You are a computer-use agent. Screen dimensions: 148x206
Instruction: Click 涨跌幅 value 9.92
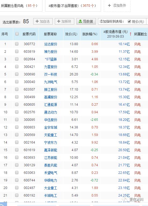click(x=95, y=142)
